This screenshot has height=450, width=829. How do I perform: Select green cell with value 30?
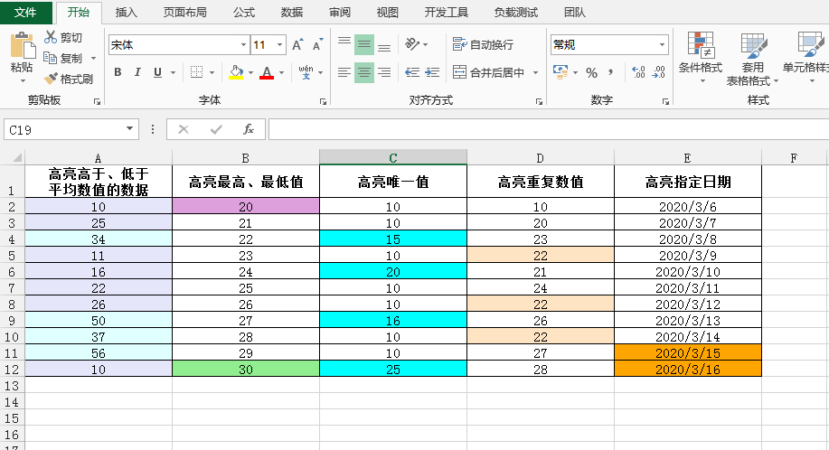(246, 370)
